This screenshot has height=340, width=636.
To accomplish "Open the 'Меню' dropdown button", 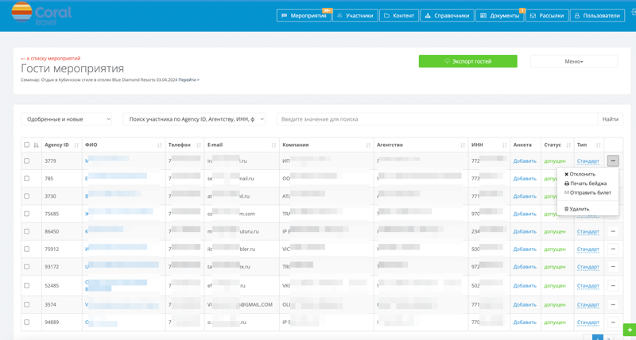I will pyautogui.click(x=573, y=61).
